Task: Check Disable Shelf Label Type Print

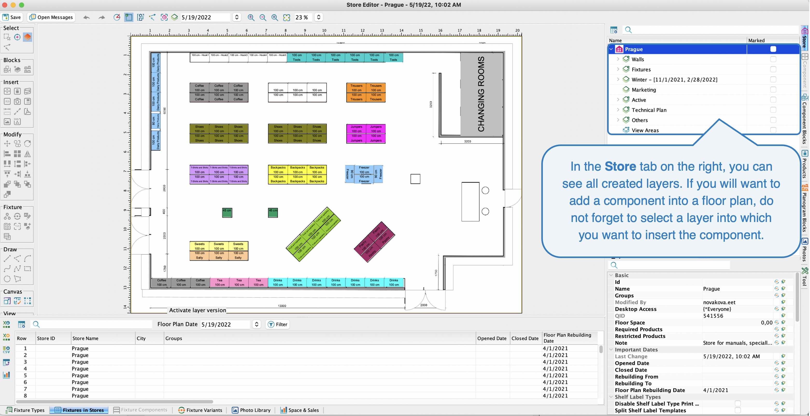Action: 738,403
